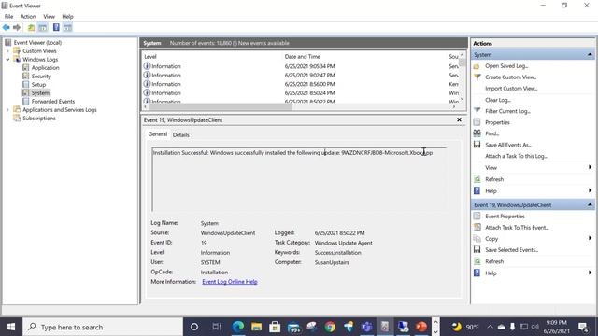Click Create Custom View action
This screenshot has width=598, height=336.
click(510, 77)
